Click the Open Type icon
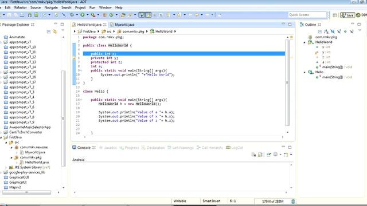 123,15
